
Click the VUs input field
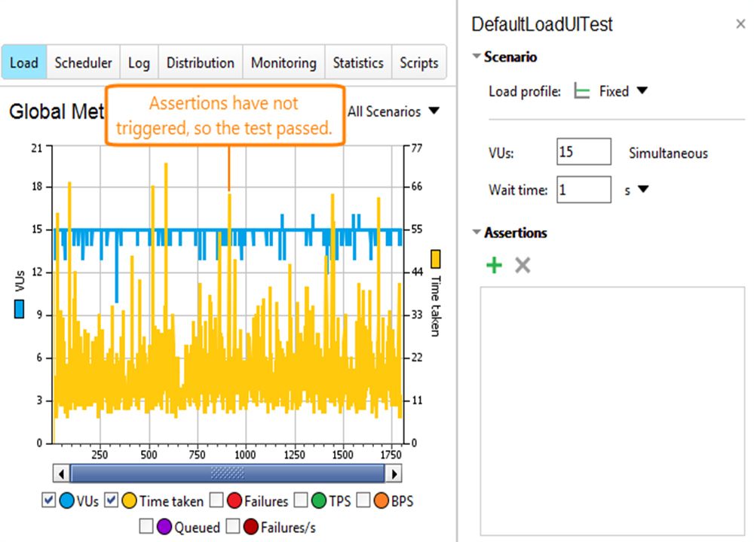tap(584, 152)
